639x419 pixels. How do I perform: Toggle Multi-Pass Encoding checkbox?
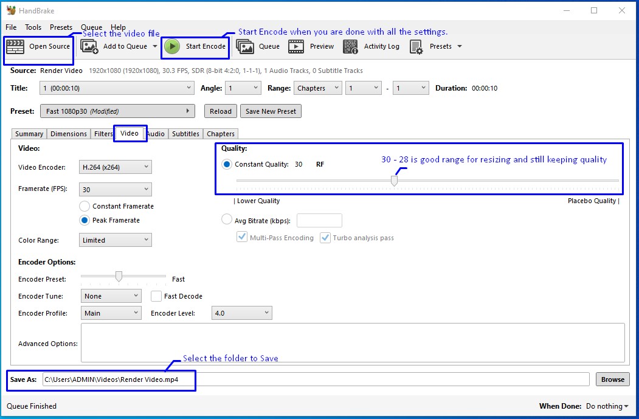pyautogui.click(x=242, y=237)
